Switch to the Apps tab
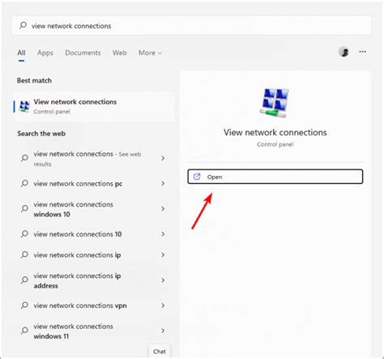384x359 pixels. coord(45,53)
